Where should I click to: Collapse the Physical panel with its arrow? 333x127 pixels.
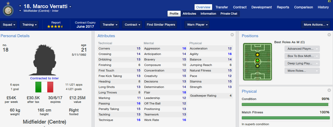pyautogui.click(x=329, y=90)
